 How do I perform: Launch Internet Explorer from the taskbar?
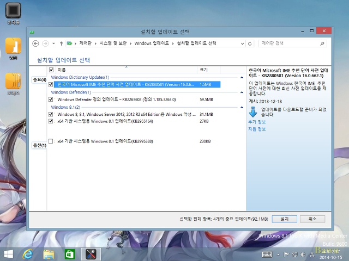[x=28, y=254]
